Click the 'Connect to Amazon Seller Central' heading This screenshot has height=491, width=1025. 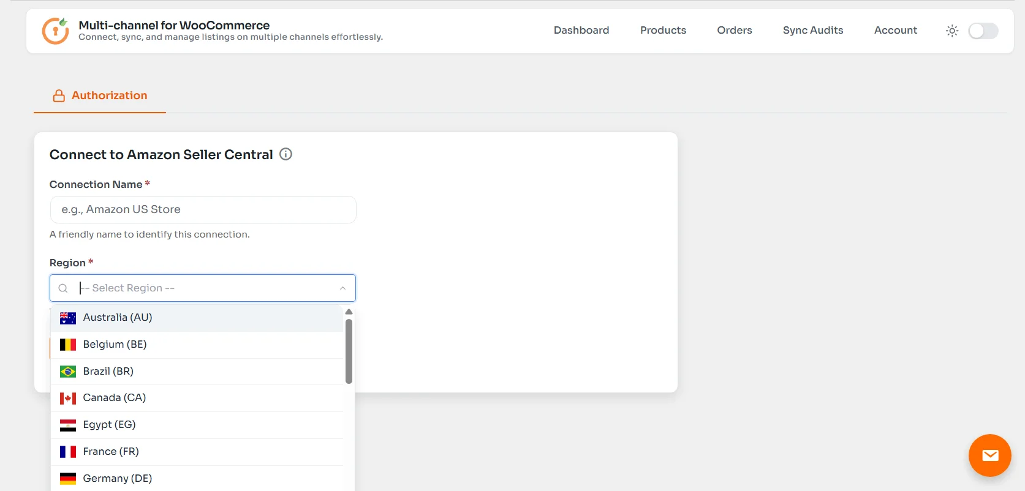(161, 155)
